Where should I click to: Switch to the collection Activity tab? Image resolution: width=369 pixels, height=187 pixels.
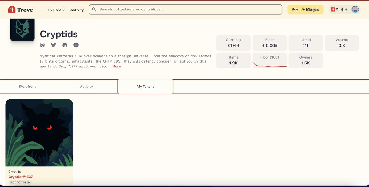[x=86, y=87]
